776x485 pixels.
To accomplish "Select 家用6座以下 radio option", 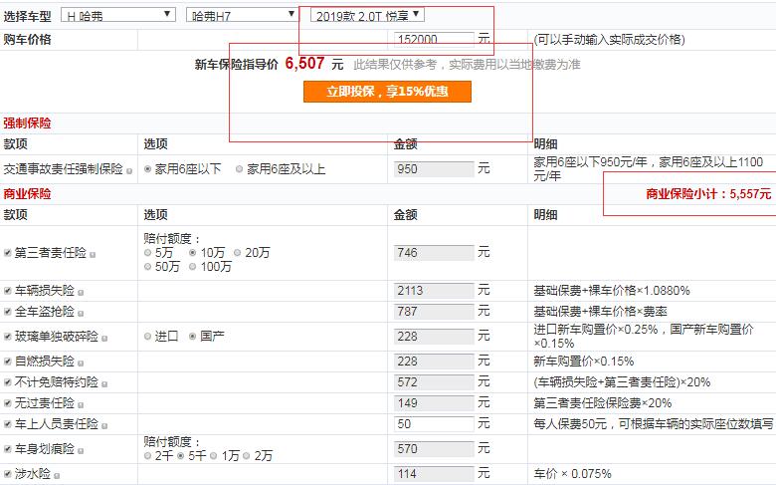I will coord(147,169).
